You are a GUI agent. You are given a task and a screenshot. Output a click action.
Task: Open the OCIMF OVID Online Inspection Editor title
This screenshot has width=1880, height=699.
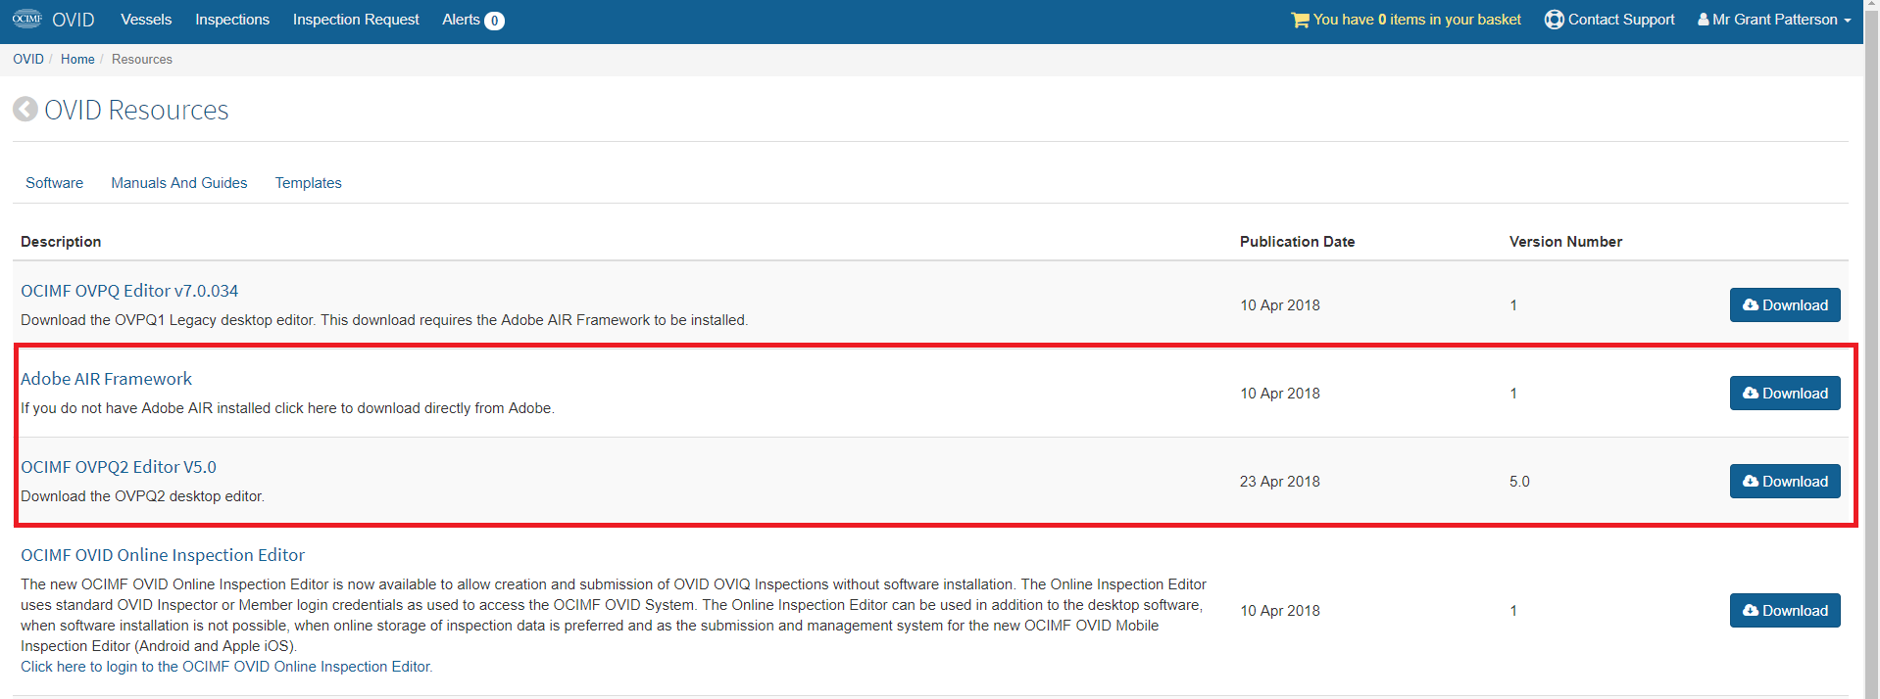click(x=163, y=555)
